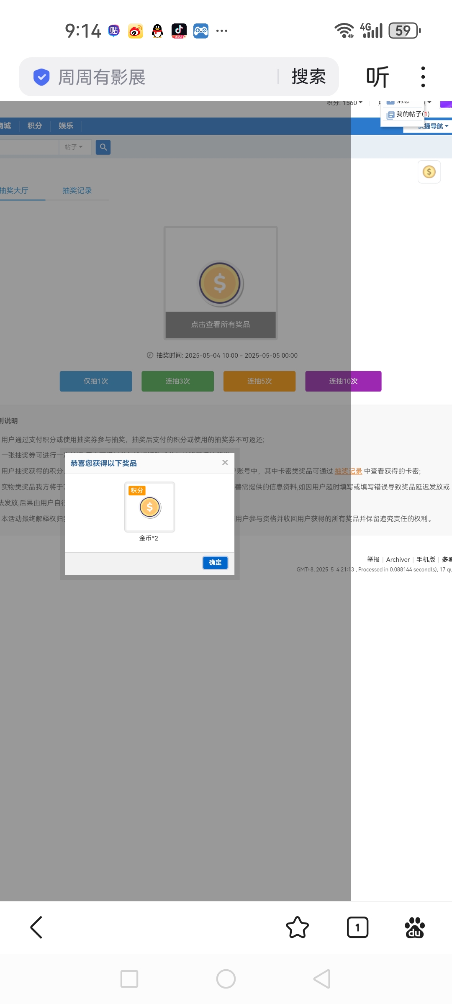Open the 娱乐 nav menu item
The image size is (452, 1004).
click(66, 126)
